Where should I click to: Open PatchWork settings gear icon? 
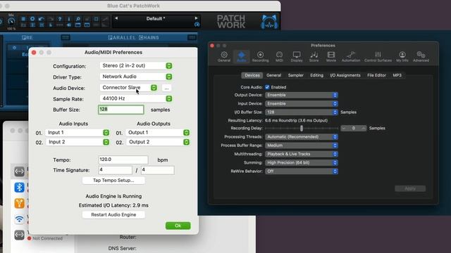(x=32, y=19)
